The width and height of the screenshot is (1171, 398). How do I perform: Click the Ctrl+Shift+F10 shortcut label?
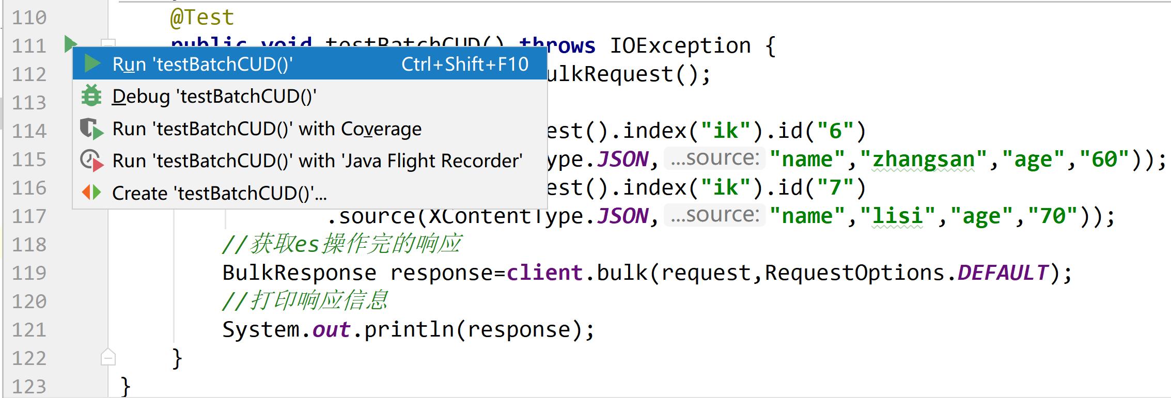point(465,64)
